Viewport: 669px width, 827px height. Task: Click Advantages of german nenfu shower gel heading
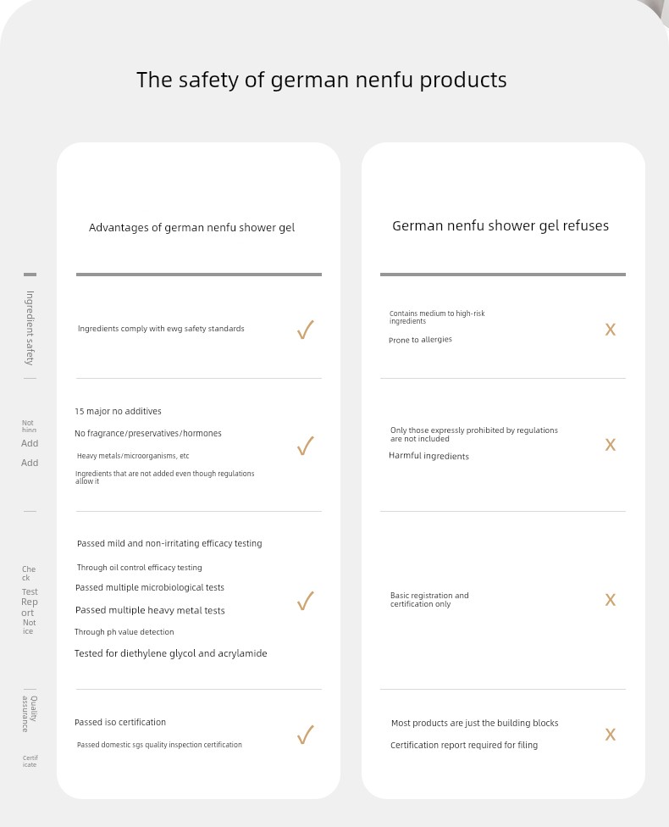point(192,228)
